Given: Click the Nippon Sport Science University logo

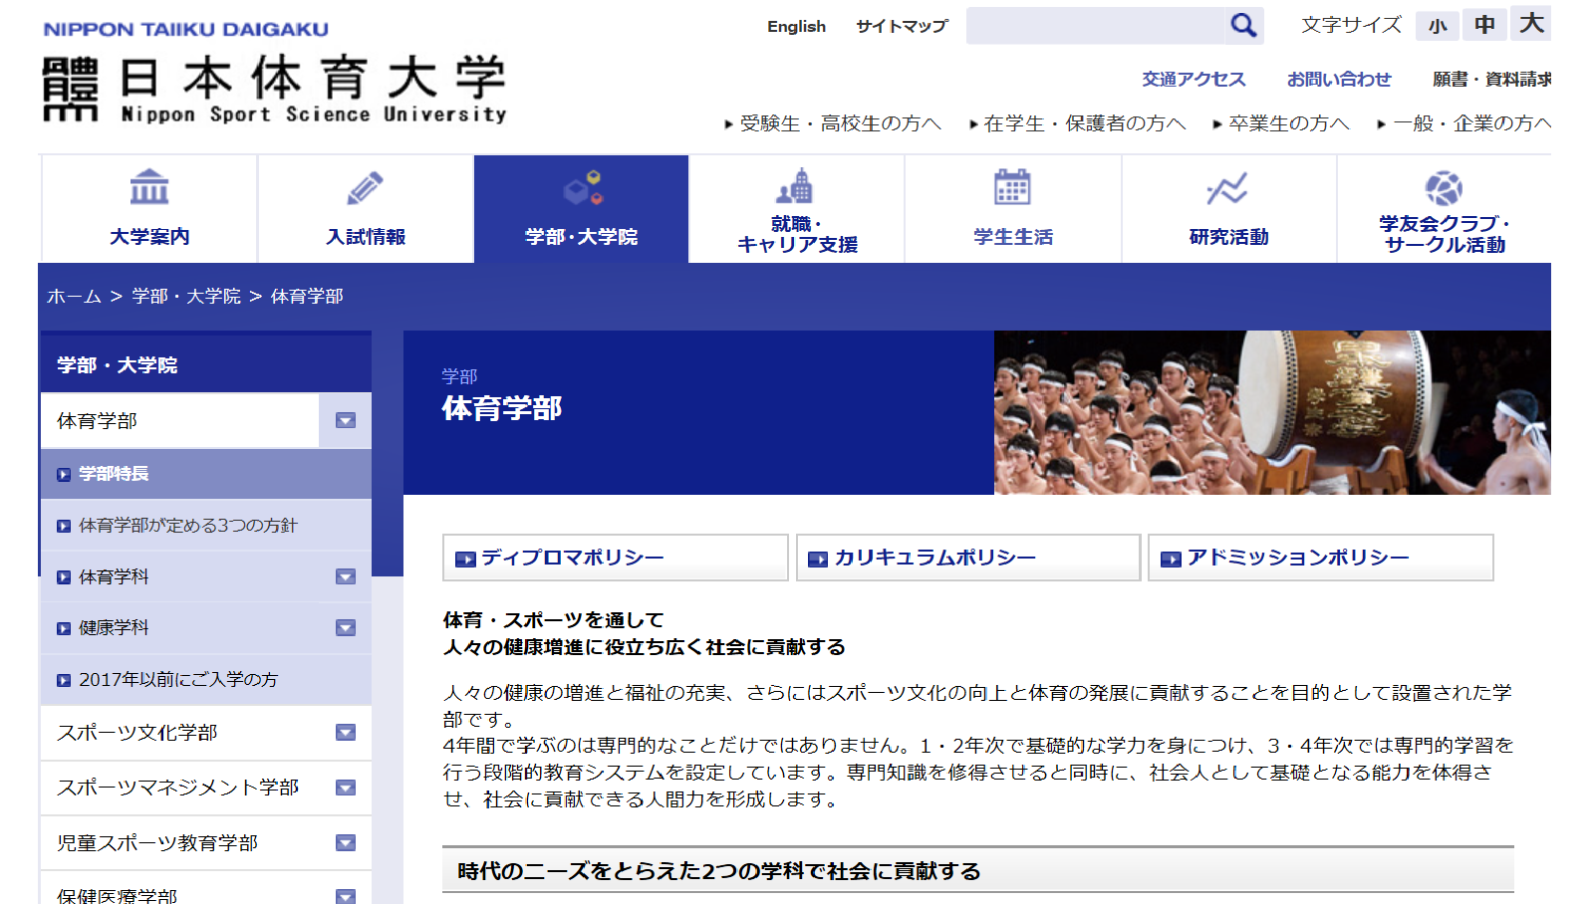Looking at the screenshot, I should (x=274, y=89).
